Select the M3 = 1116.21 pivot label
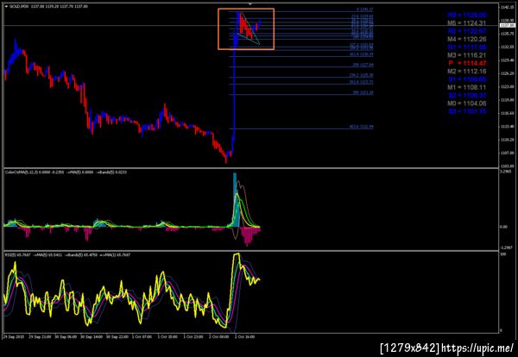The width and height of the screenshot is (518, 357). click(467, 55)
